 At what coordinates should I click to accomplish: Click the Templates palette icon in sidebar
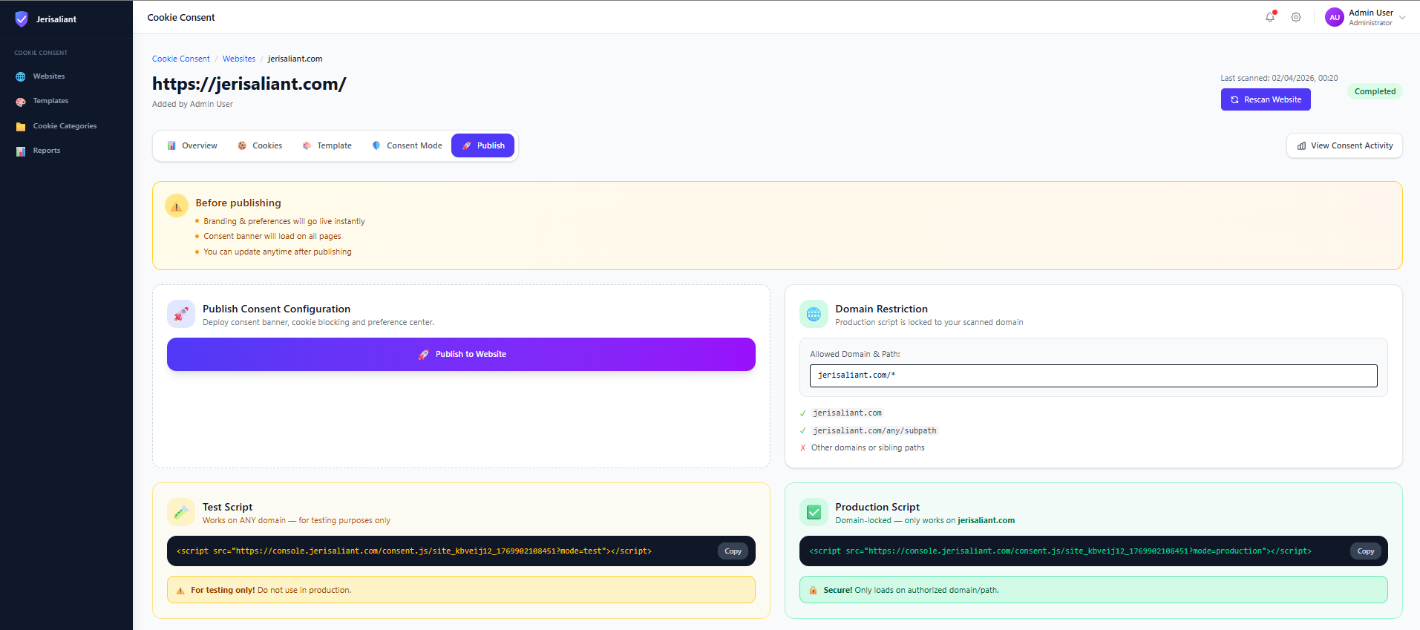pos(21,102)
